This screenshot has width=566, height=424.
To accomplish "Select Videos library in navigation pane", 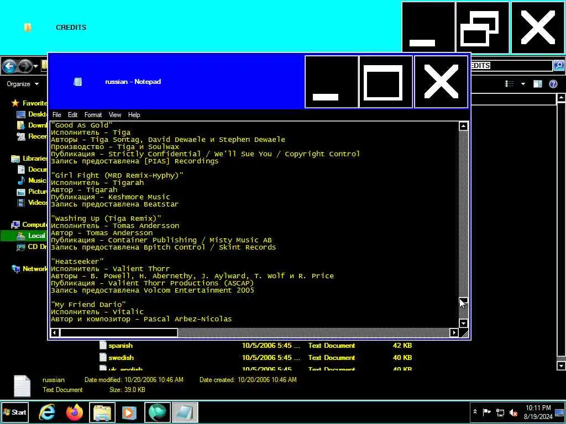I will tap(33, 203).
